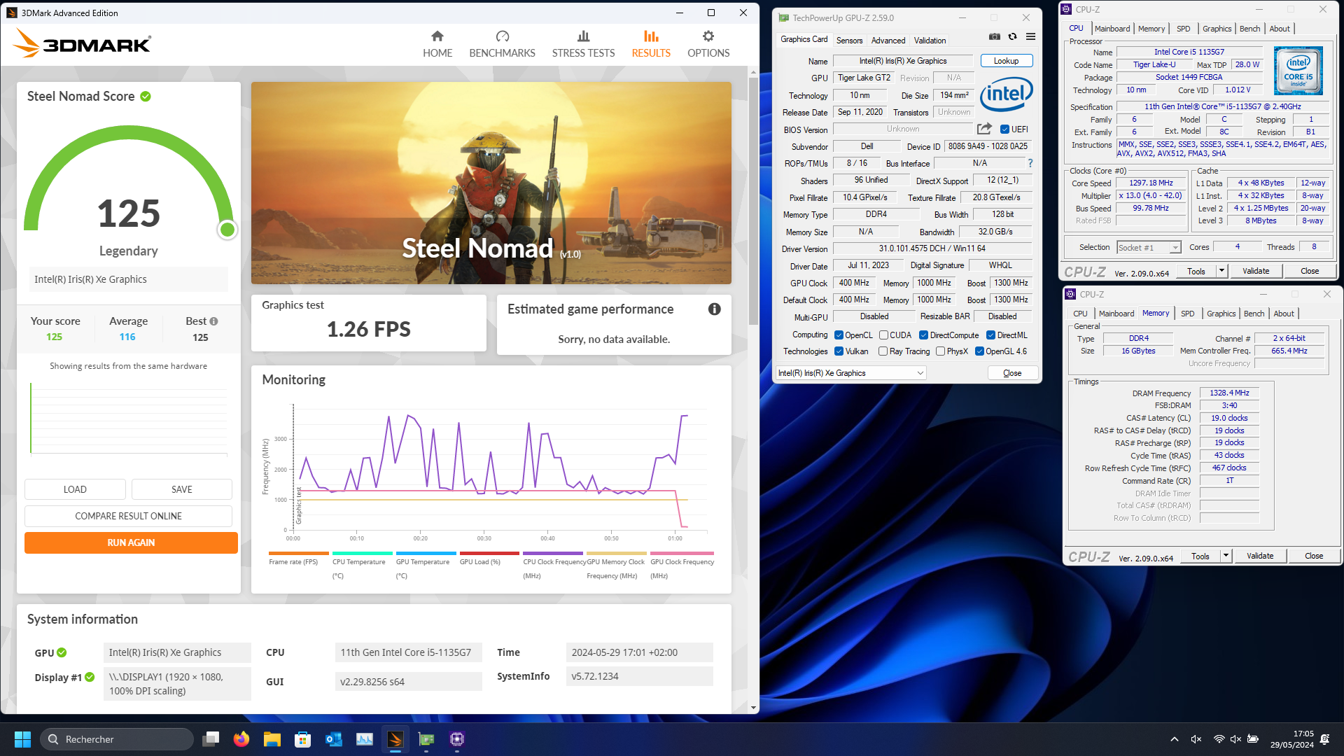1344x756 pixels.
Task: Open Mainboard tab in top CPU-Z window
Action: pos(1112,29)
